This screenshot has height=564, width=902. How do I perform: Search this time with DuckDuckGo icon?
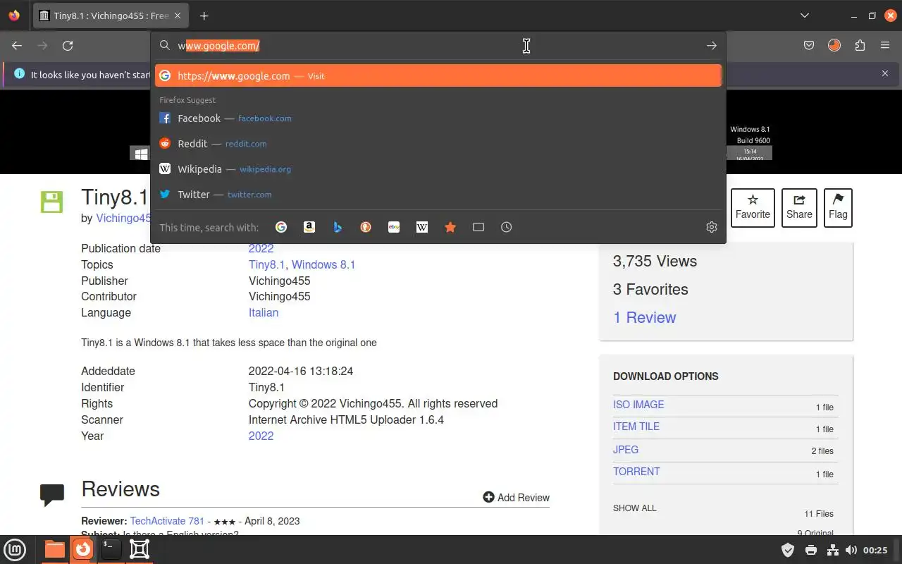coord(366,227)
